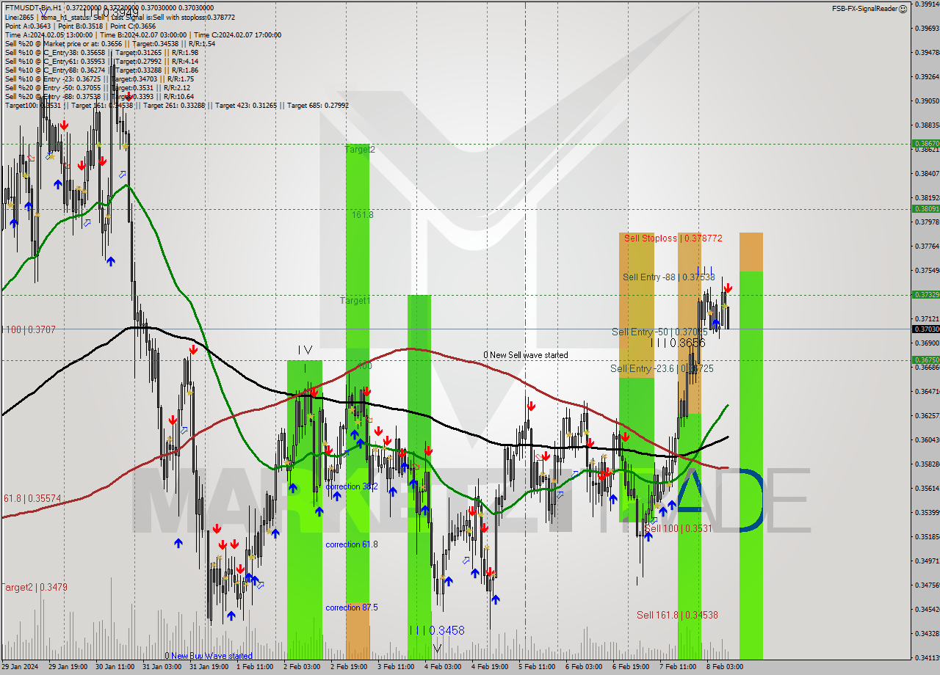Click the 'I I I 0.3458' wave label
Viewport: 940px width, 675px height.
(437, 630)
